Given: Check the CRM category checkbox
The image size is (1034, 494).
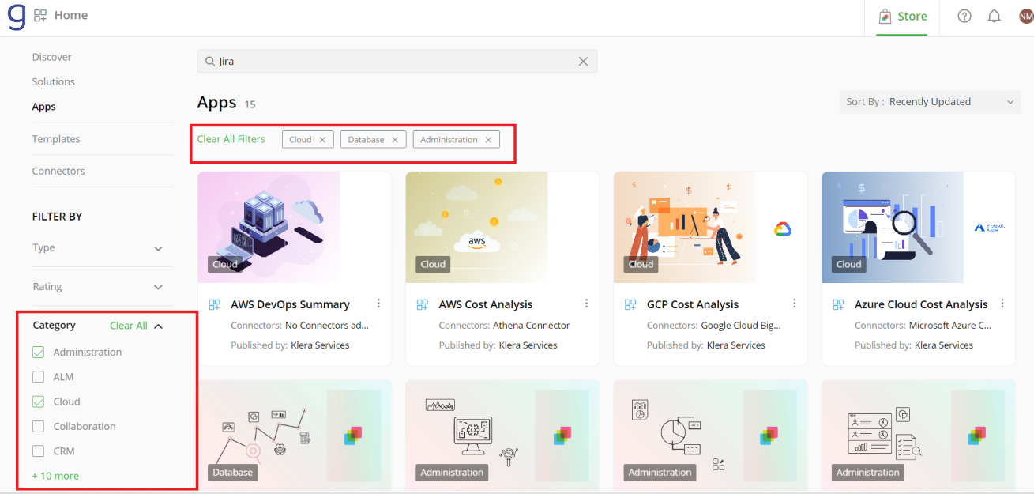Looking at the screenshot, I should (x=38, y=451).
